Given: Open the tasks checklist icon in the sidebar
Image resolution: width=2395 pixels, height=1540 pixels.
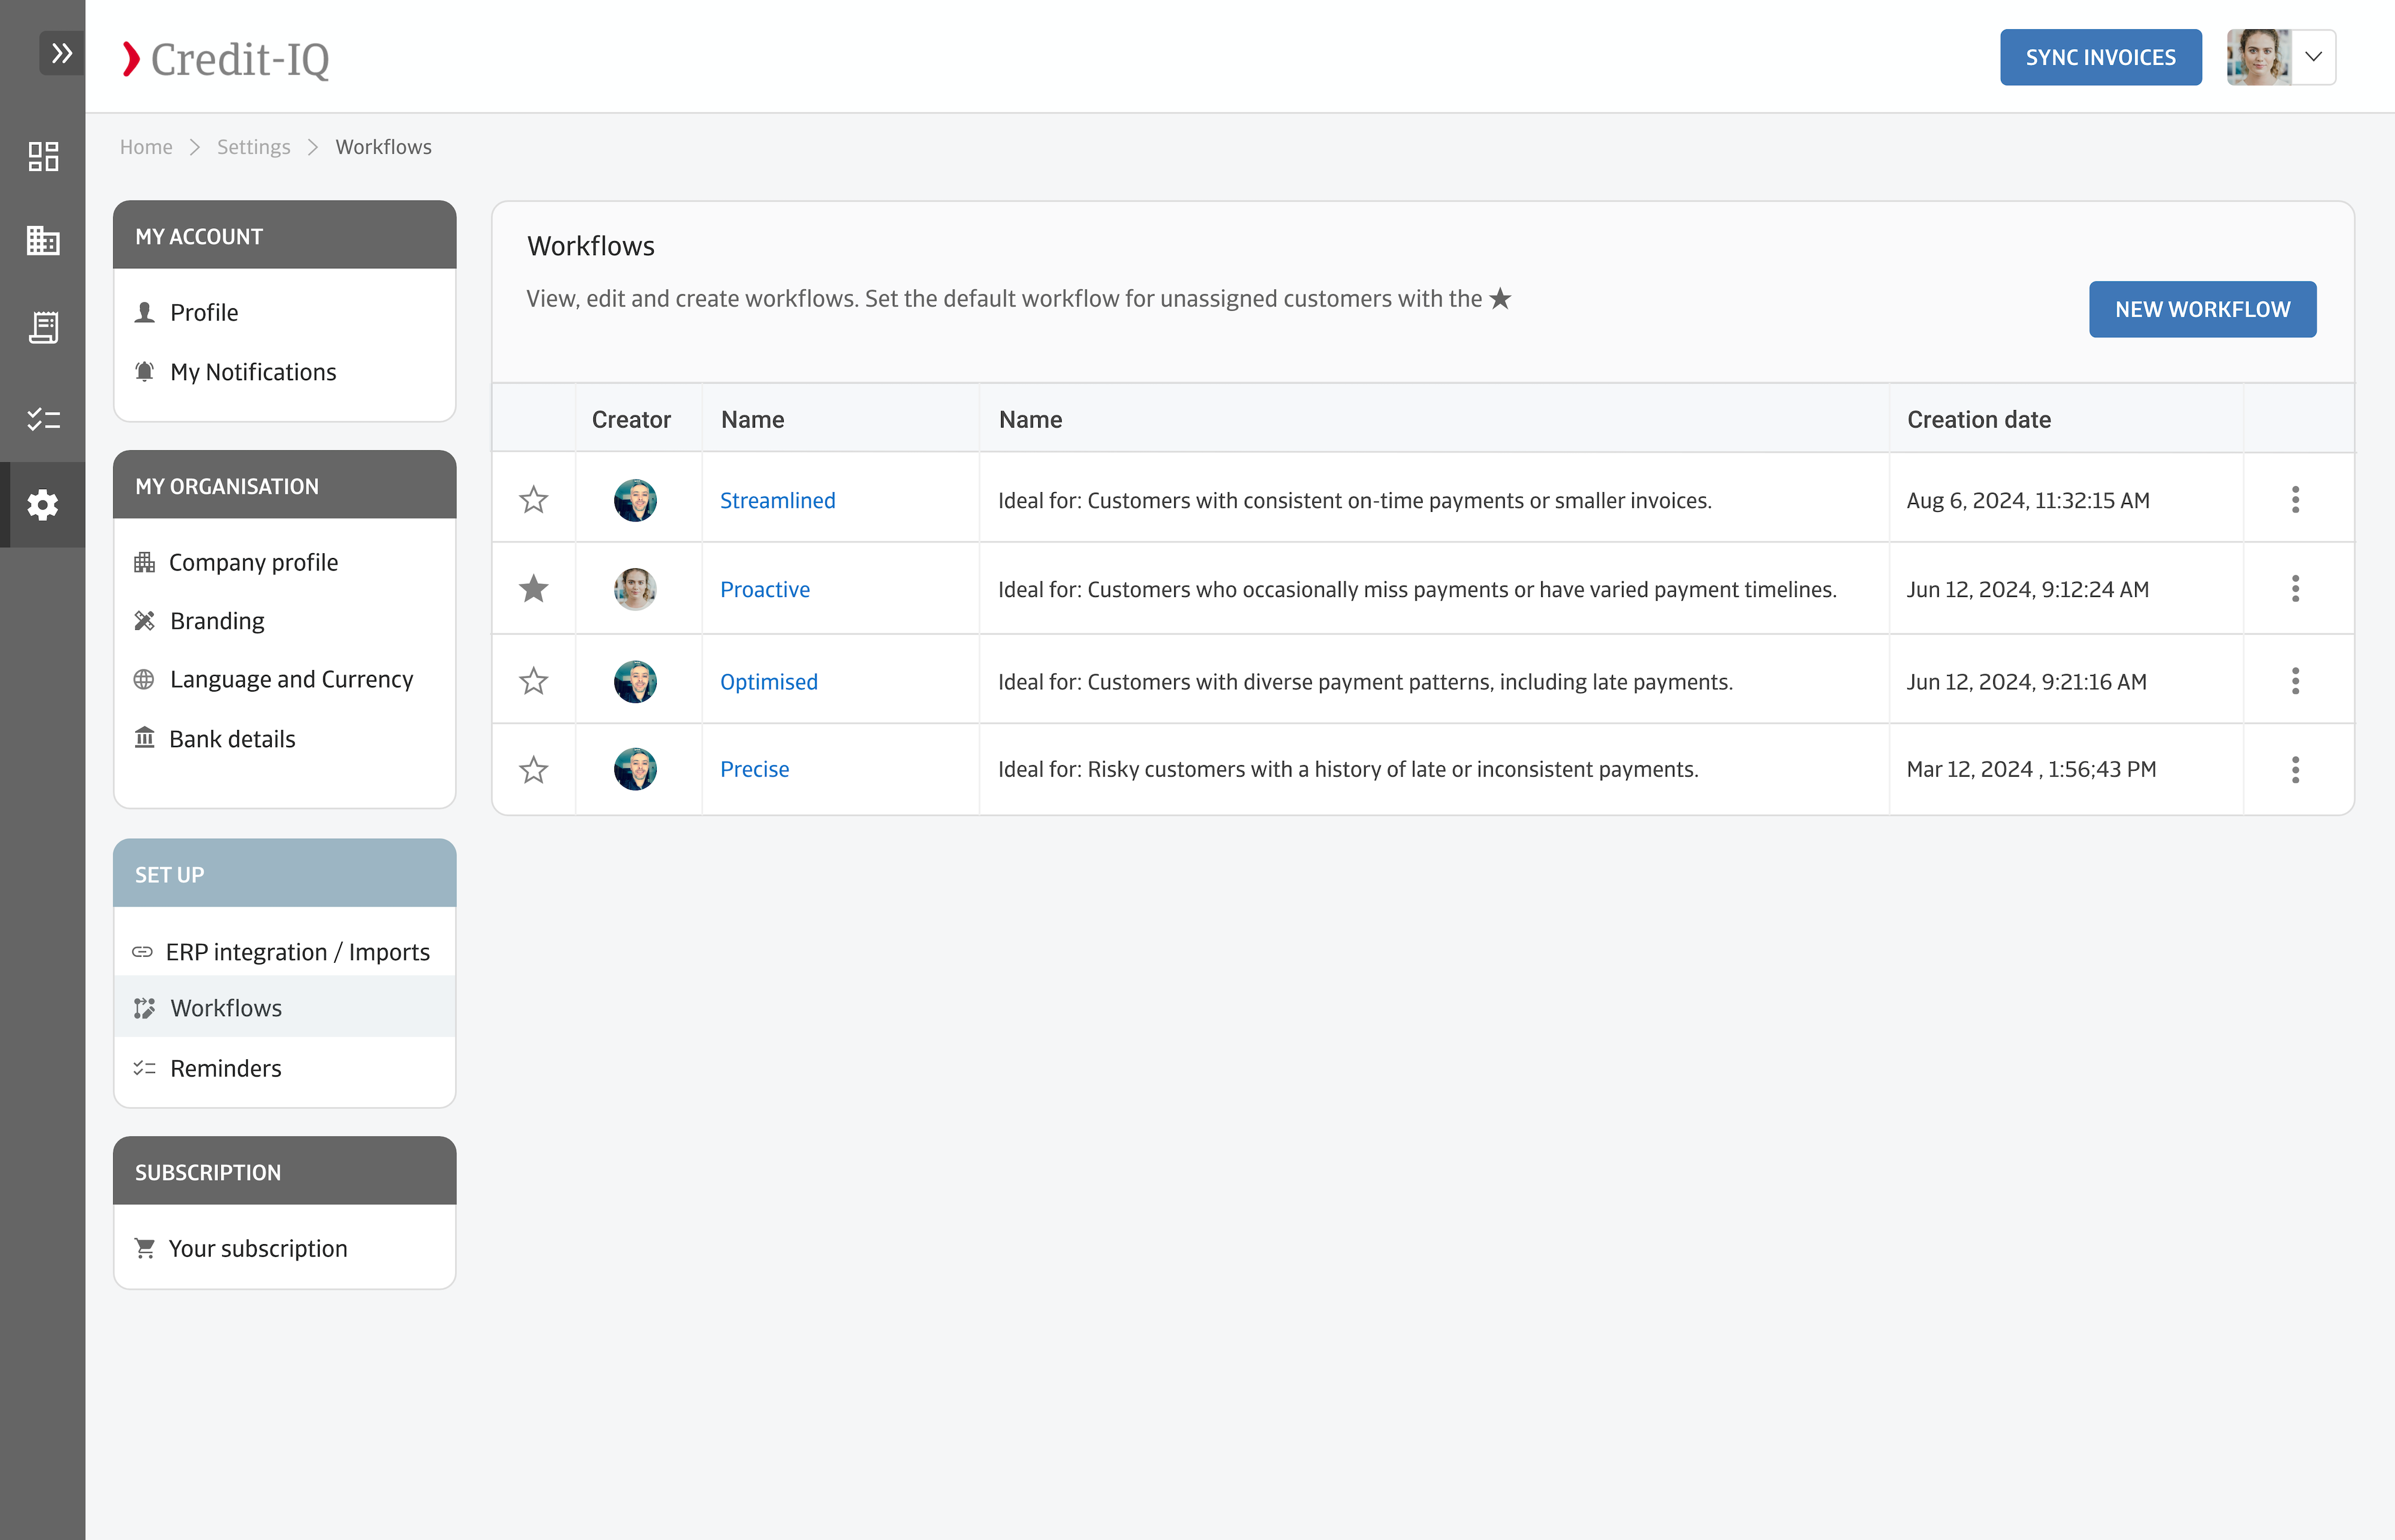Looking at the screenshot, I should coord(43,419).
